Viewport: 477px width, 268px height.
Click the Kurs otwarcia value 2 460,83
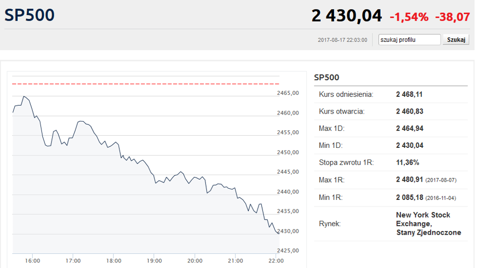point(409,112)
